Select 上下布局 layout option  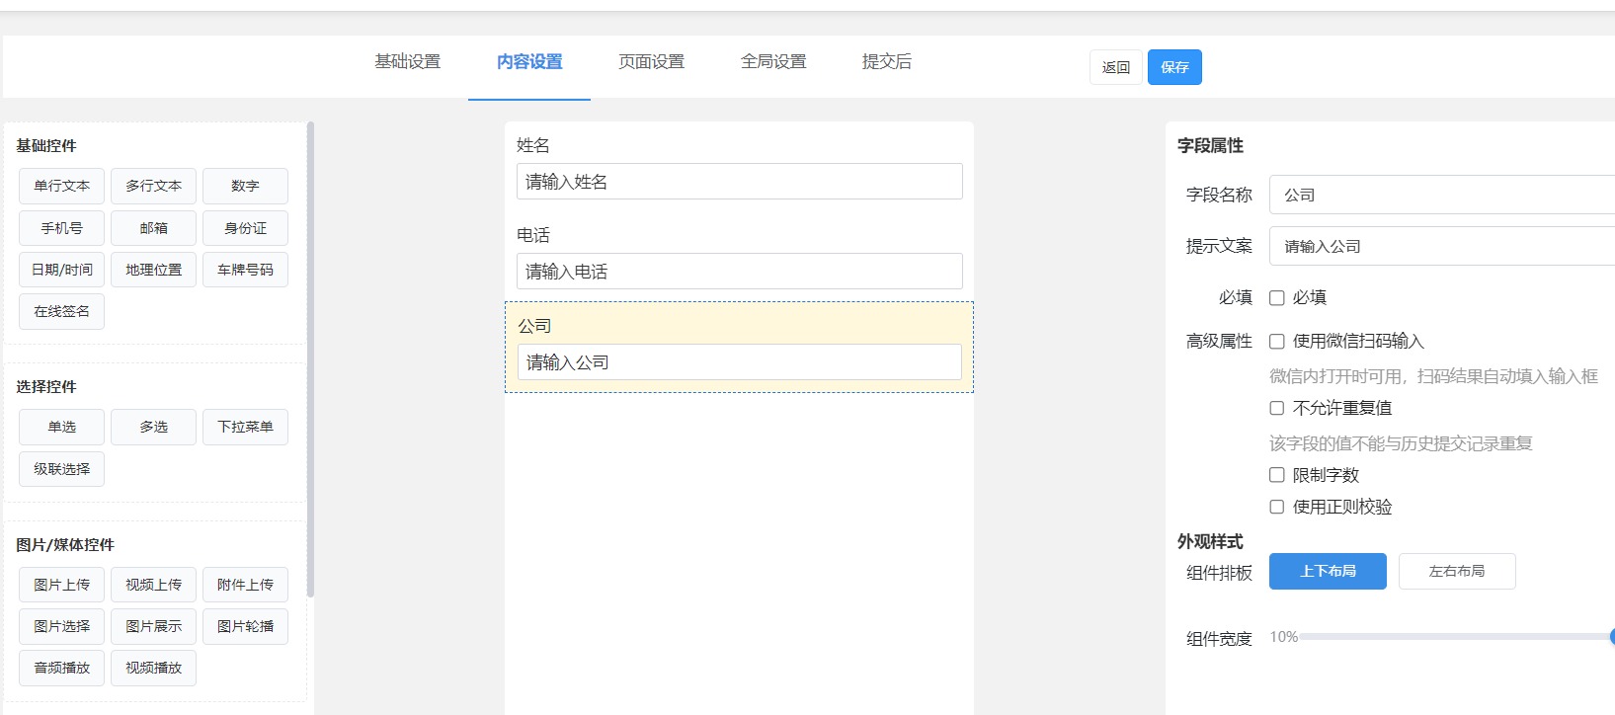(x=1328, y=571)
